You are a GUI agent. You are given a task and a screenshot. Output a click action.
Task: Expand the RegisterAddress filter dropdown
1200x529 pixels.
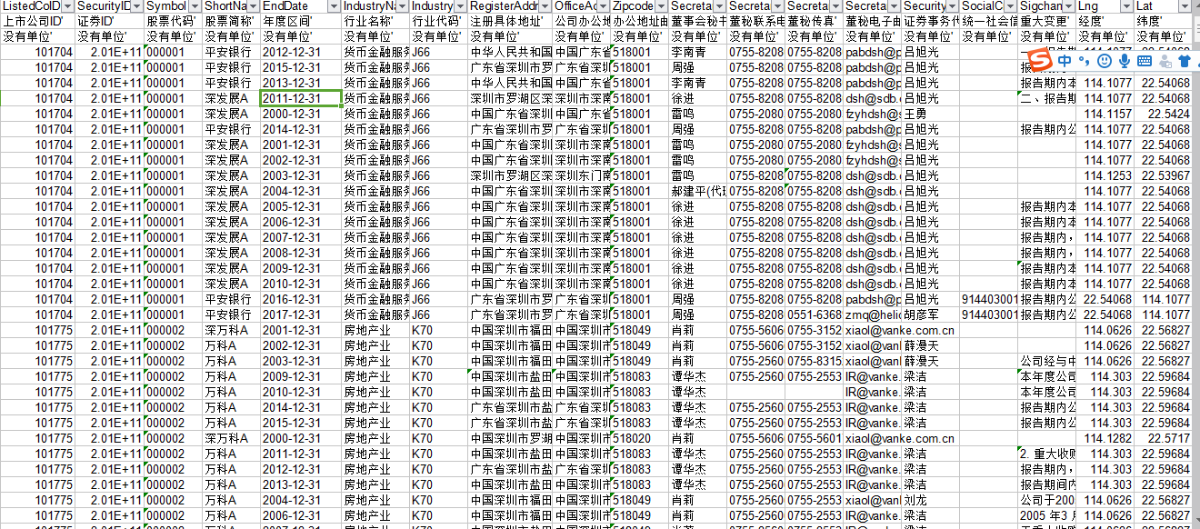click(x=545, y=6)
